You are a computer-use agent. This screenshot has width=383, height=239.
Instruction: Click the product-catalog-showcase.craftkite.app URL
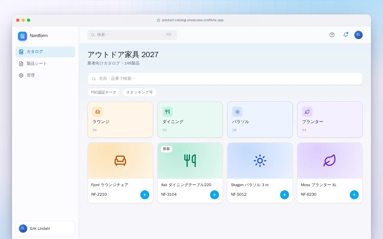[x=193, y=20]
